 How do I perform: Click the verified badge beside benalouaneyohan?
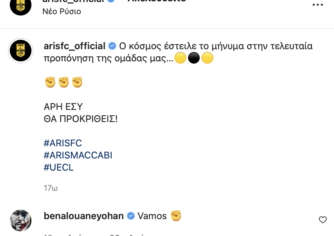(x=131, y=216)
